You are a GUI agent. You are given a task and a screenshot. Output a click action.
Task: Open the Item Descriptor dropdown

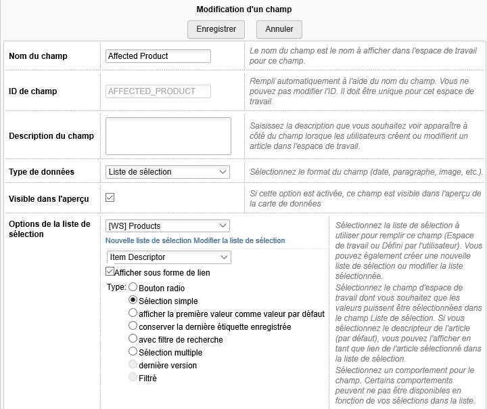pos(168,257)
